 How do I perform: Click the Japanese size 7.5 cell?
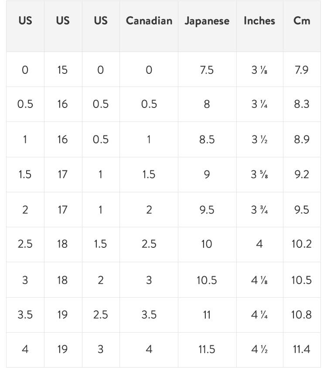coord(207,69)
